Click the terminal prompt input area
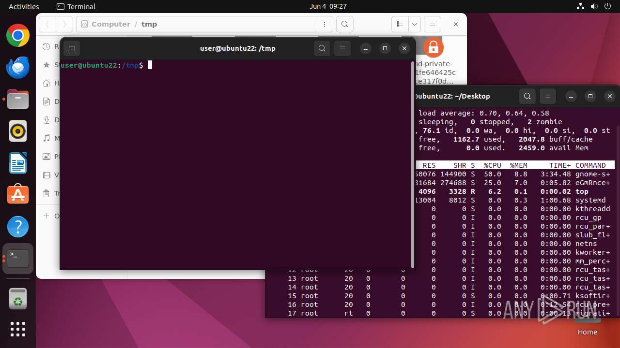 click(x=150, y=65)
